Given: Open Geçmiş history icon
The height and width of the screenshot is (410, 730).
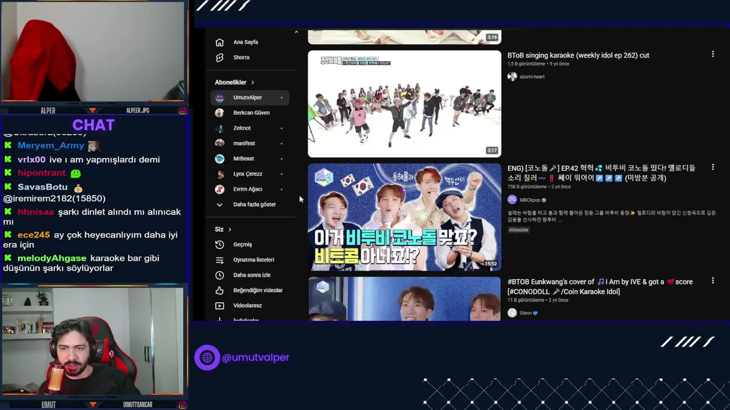Looking at the screenshot, I should (x=220, y=244).
